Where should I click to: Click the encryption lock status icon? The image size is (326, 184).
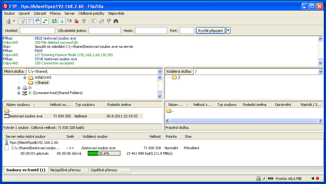pos(258,178)
